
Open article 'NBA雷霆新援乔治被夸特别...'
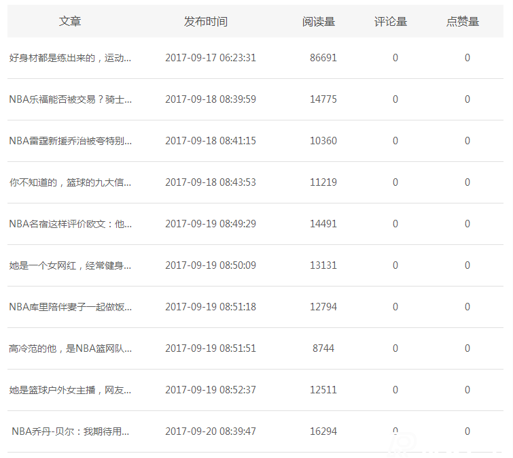70,141
